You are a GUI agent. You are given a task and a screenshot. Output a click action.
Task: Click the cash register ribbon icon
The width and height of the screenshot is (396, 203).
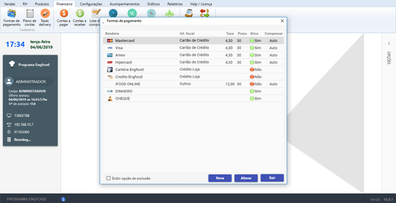pos(189,13)
